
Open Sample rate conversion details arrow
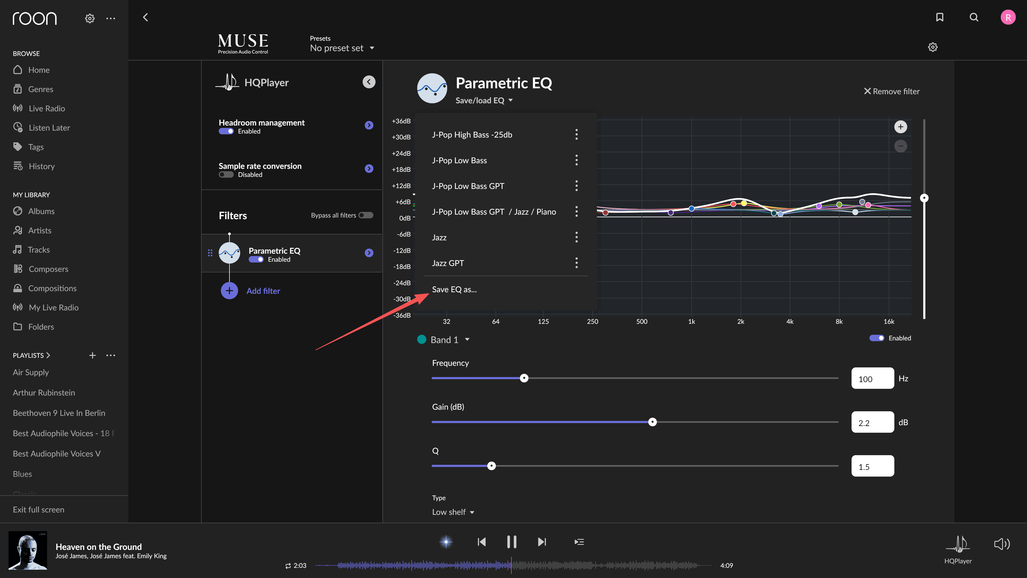(x=369, y=168)
